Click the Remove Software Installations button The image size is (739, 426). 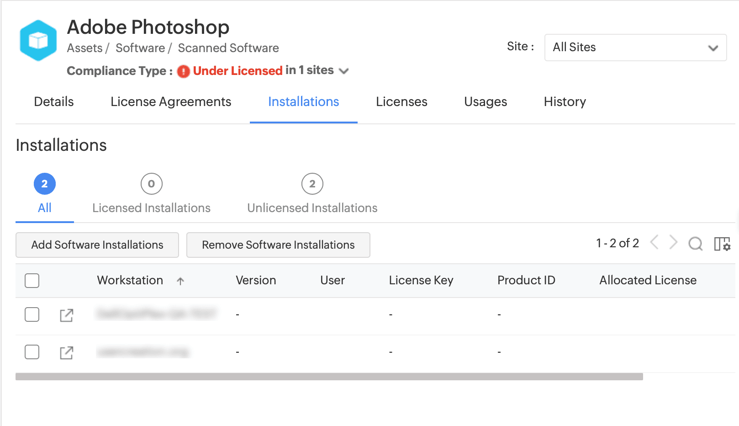(278, 245)
